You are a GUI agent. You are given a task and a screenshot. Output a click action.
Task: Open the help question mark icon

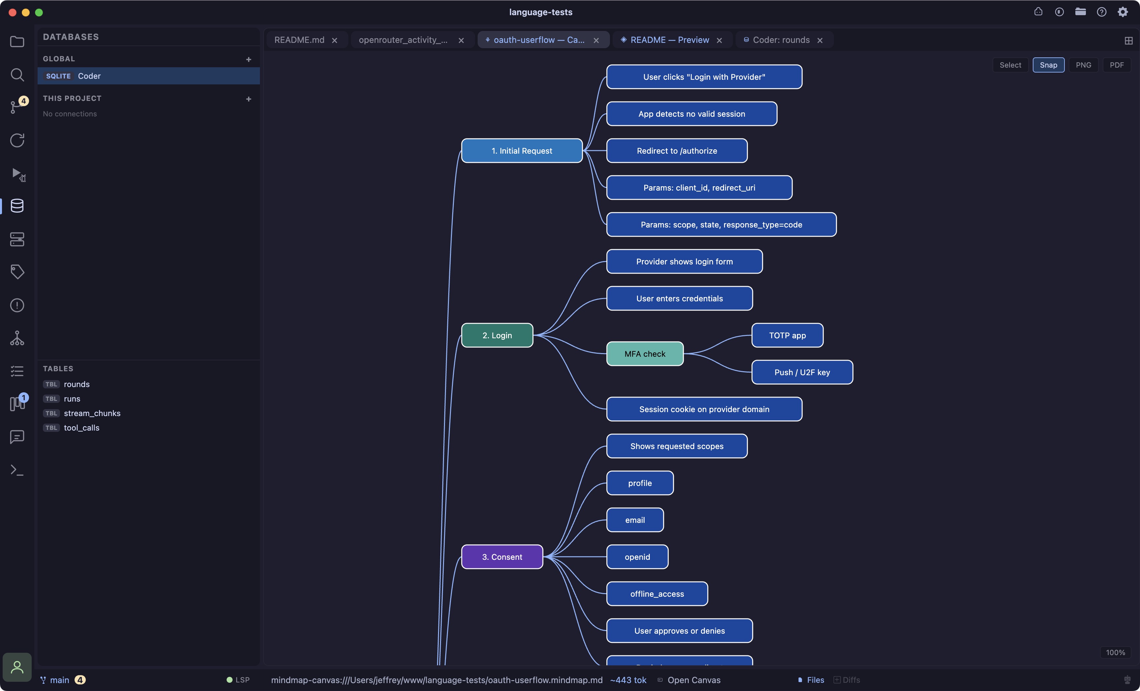(x=1102, y=12)
